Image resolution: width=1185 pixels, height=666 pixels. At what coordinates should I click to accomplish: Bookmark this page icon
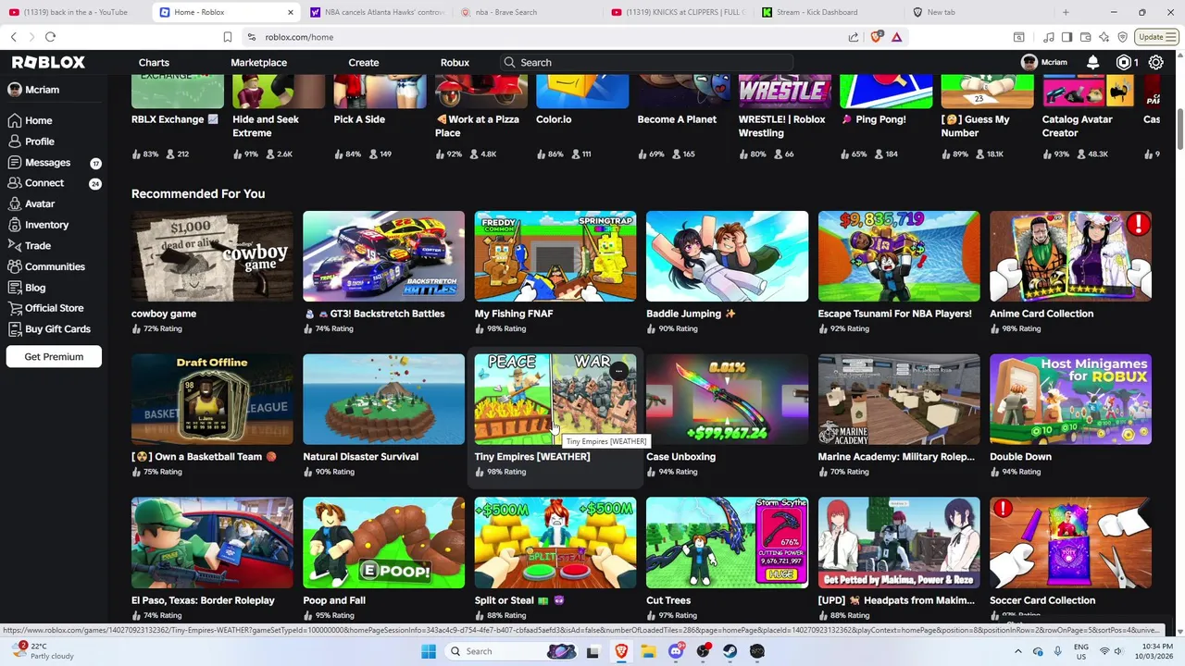pos(227,37)
